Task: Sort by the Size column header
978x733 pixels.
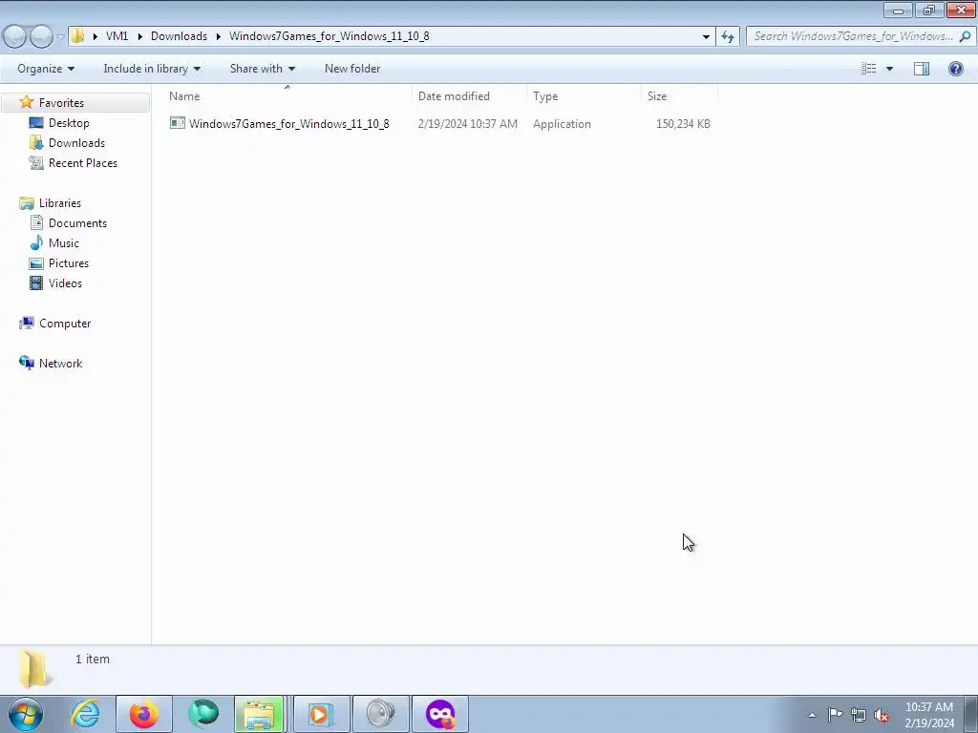Action: tap(679, 96)
